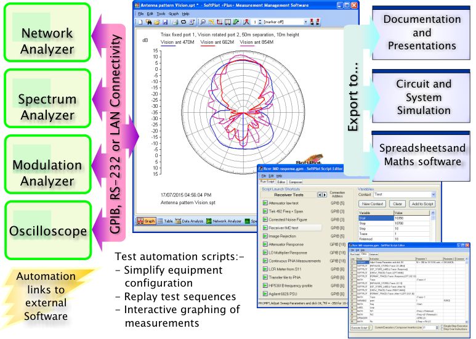Click the Vision ant 662M red legend line

coord(206,46)
